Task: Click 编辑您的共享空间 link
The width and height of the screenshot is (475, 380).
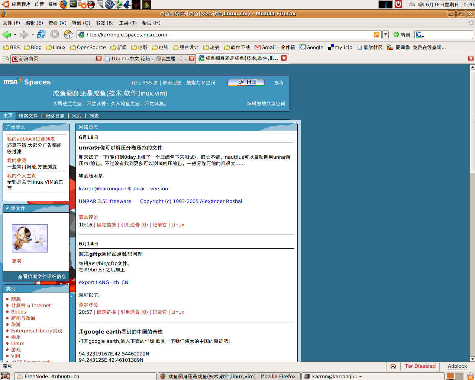Action: [266, 104]
